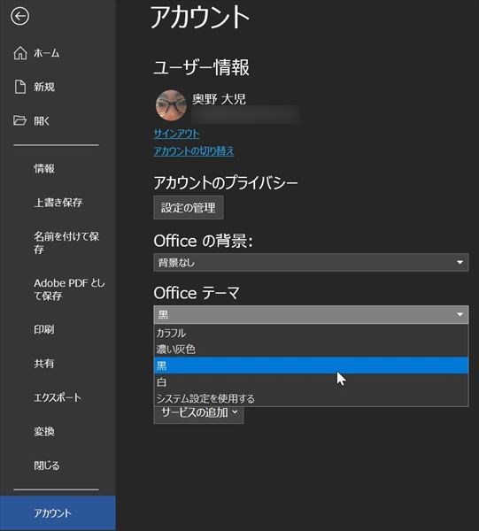Go to エクスポート in sidebar
Screen dimensions: 479x531
(58, 397)
